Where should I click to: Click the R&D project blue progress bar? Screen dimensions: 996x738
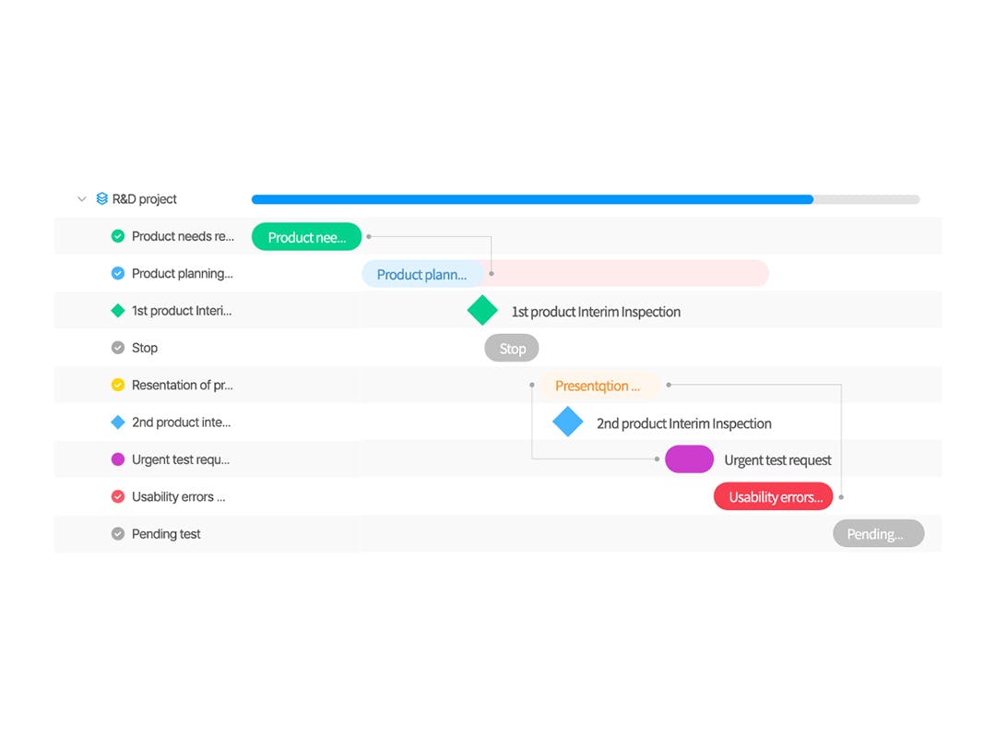(x=532, y=199)
